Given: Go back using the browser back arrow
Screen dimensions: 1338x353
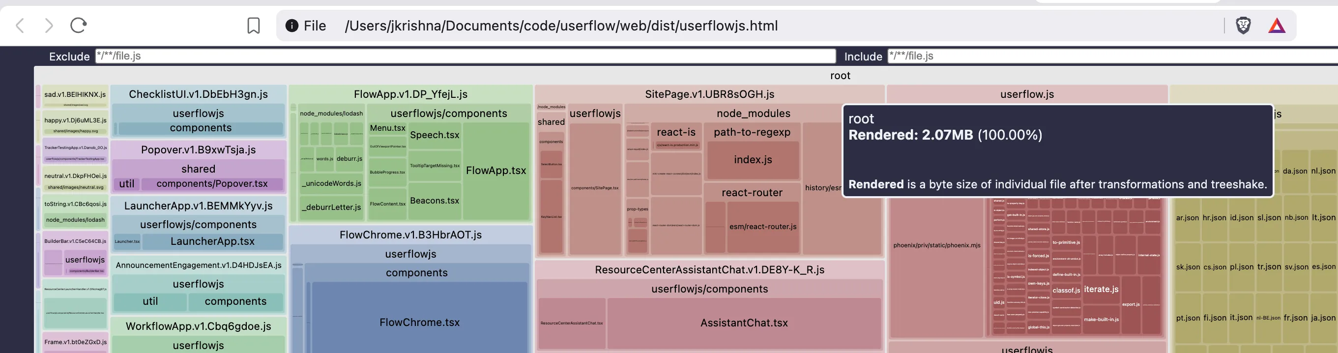Looking at the screenshot, I should 20,26.
